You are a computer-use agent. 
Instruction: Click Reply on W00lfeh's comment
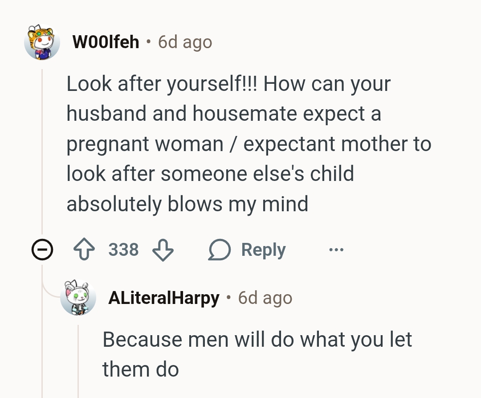[262, 249]
